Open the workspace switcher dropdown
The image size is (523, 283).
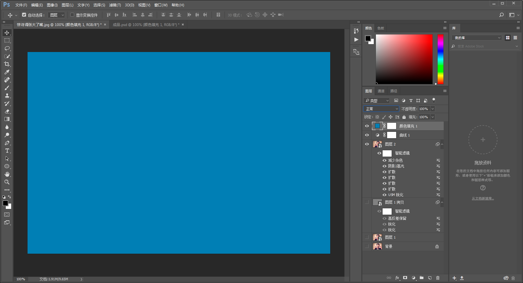coord(514,15)
